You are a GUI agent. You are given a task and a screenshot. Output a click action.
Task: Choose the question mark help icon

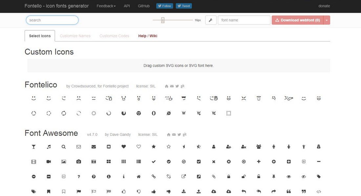coord(78,176)
